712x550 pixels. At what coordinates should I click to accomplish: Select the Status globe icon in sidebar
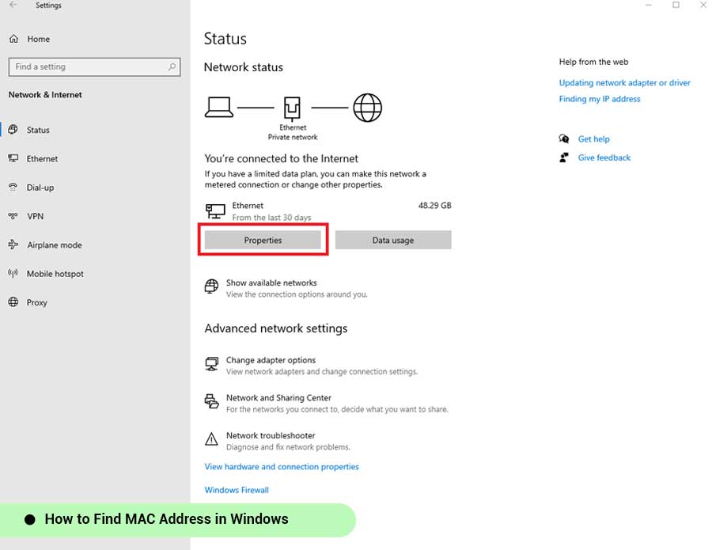[13, 130]
